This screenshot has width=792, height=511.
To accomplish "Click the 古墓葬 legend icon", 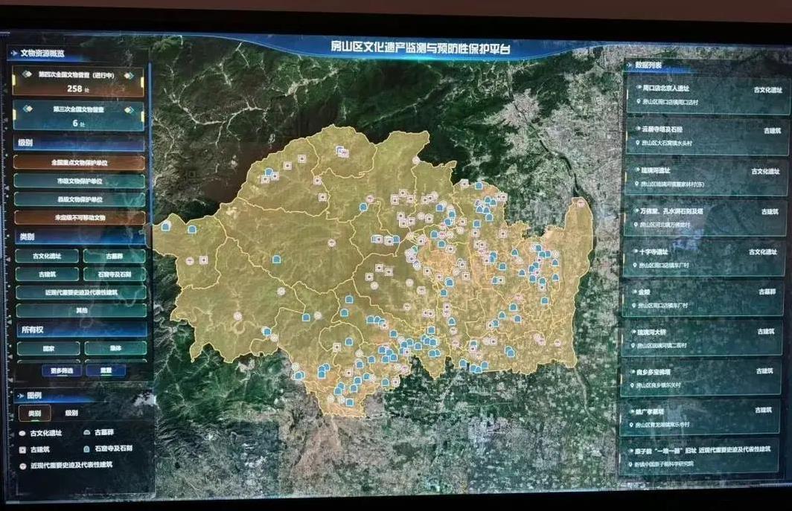I will coord(87,432).
